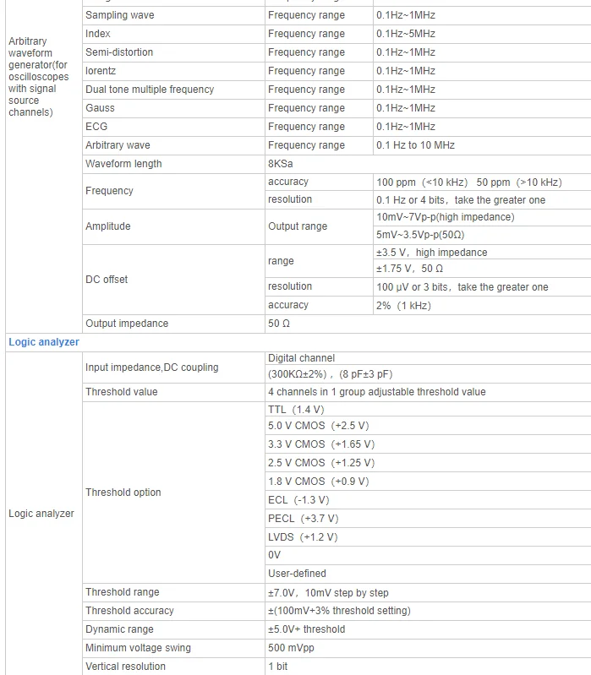
Task: Click the blue Logic analyzer section heading
Action: pos(44,342)
